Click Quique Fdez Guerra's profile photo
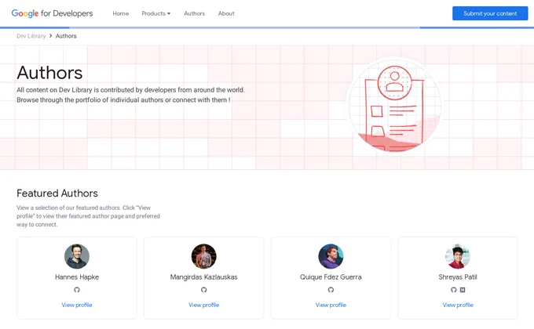This screenshot has height=329, width=534. click(x=331, y=256)
